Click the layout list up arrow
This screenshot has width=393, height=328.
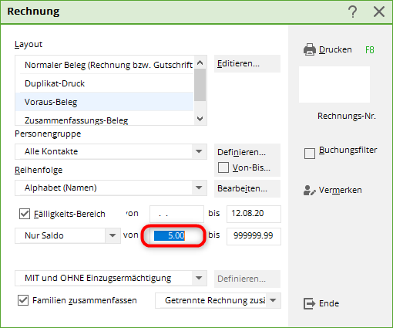click(x=200, y=63)
